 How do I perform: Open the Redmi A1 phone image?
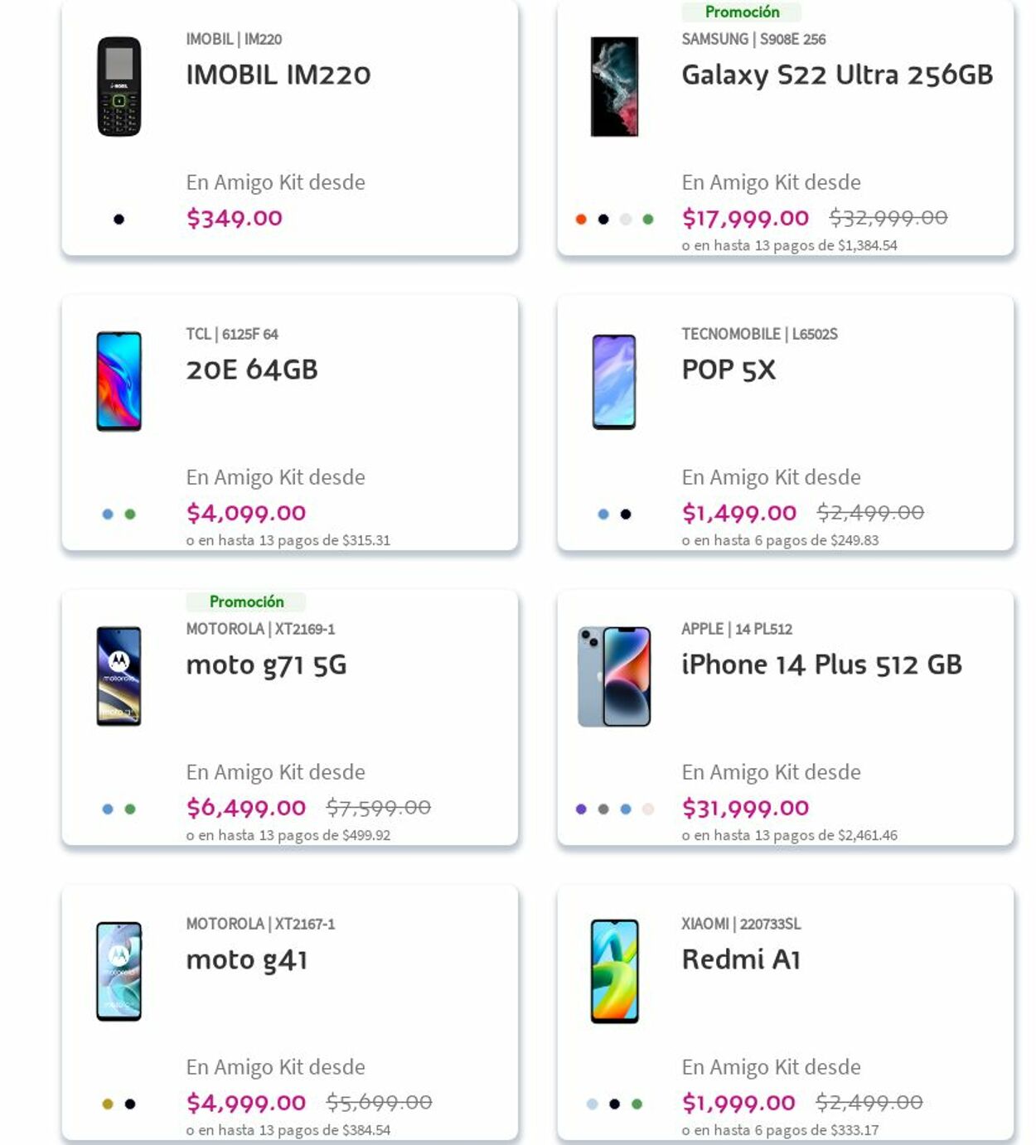[x=614, y=971]
